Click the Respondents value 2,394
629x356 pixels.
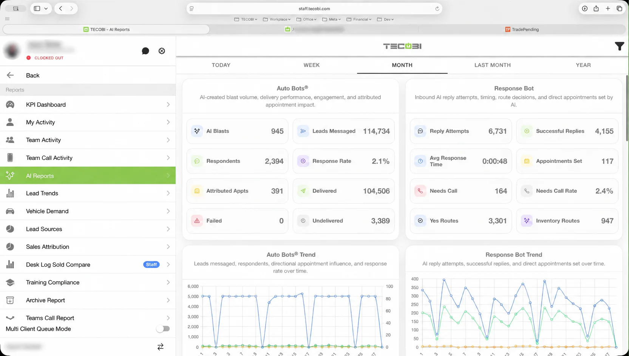[x=274, y=161]
